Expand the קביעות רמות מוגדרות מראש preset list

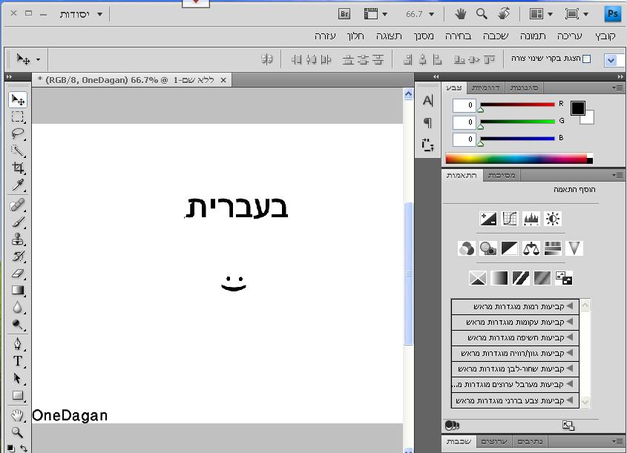pyautogui.click(x=571, y=306)
